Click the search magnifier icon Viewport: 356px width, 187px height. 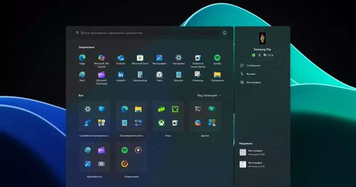pos(77,33)
